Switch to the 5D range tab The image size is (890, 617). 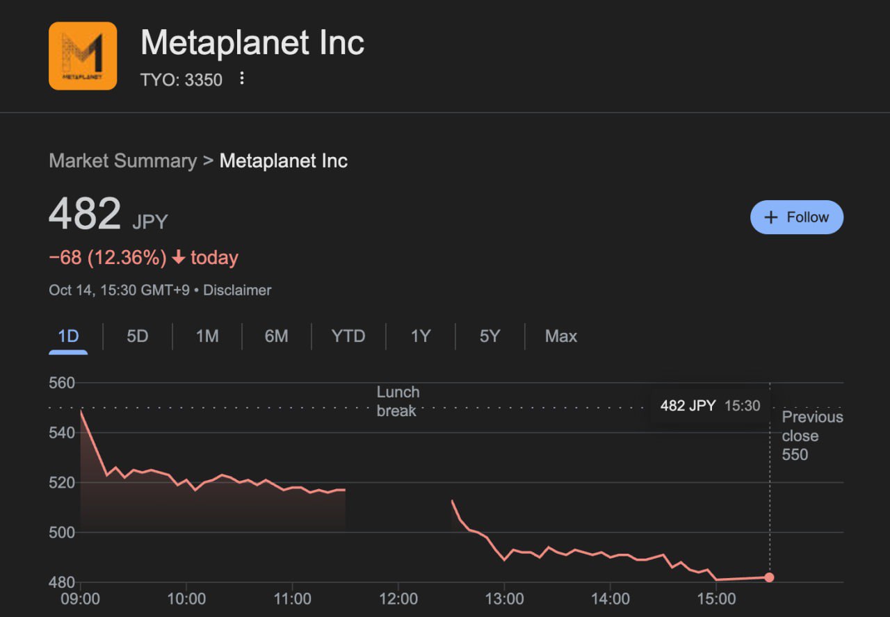tap(138, 336)
